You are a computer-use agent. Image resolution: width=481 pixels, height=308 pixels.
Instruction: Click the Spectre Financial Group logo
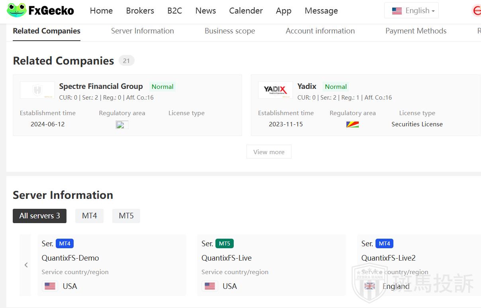pos(37,90)
